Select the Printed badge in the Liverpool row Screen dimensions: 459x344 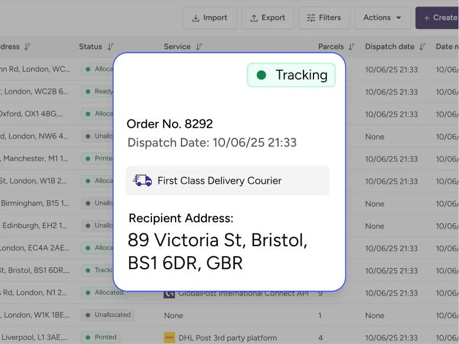click(x=101, y=337)
